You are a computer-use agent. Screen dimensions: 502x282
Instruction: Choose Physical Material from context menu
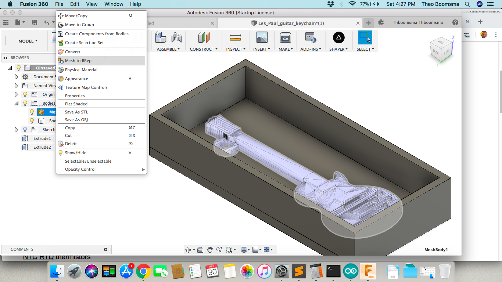pos(101,70)
